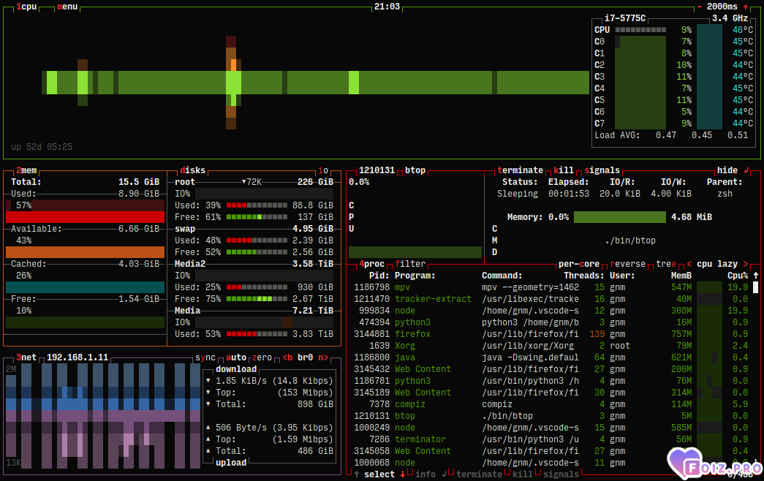Open signals in the process detail header
Image resolution: width=764 pixels, height=481 pixels.
[602, 170]
